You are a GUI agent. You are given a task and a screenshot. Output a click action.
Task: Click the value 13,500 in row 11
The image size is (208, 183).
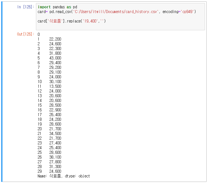[x=55, y=86]
